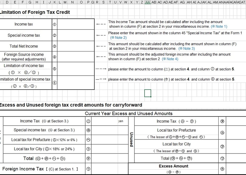This screenshot has height=175, width=246.
Task: Select column AG header
Action: 182,2
